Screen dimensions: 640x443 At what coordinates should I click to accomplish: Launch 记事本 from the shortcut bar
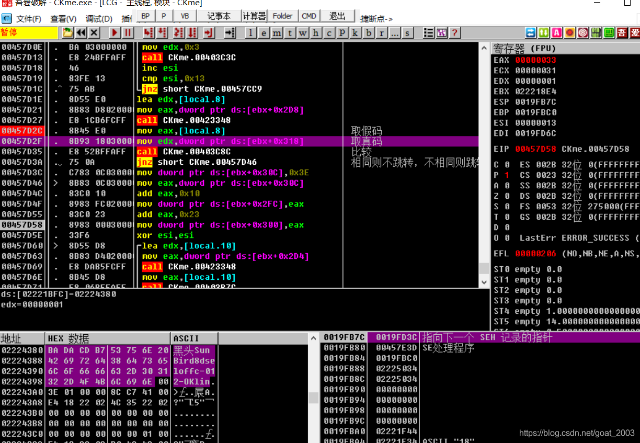(219, 16)
